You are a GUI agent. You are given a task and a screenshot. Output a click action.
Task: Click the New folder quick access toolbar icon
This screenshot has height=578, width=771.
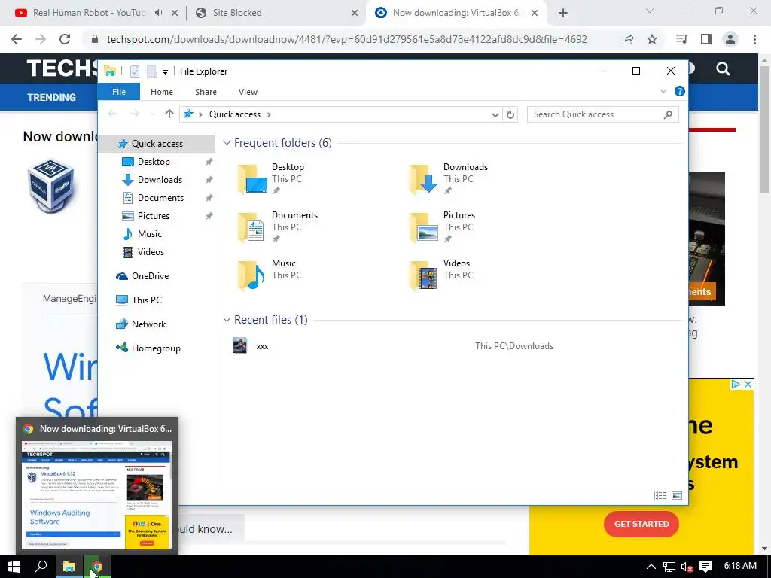(x=151, y=71)
